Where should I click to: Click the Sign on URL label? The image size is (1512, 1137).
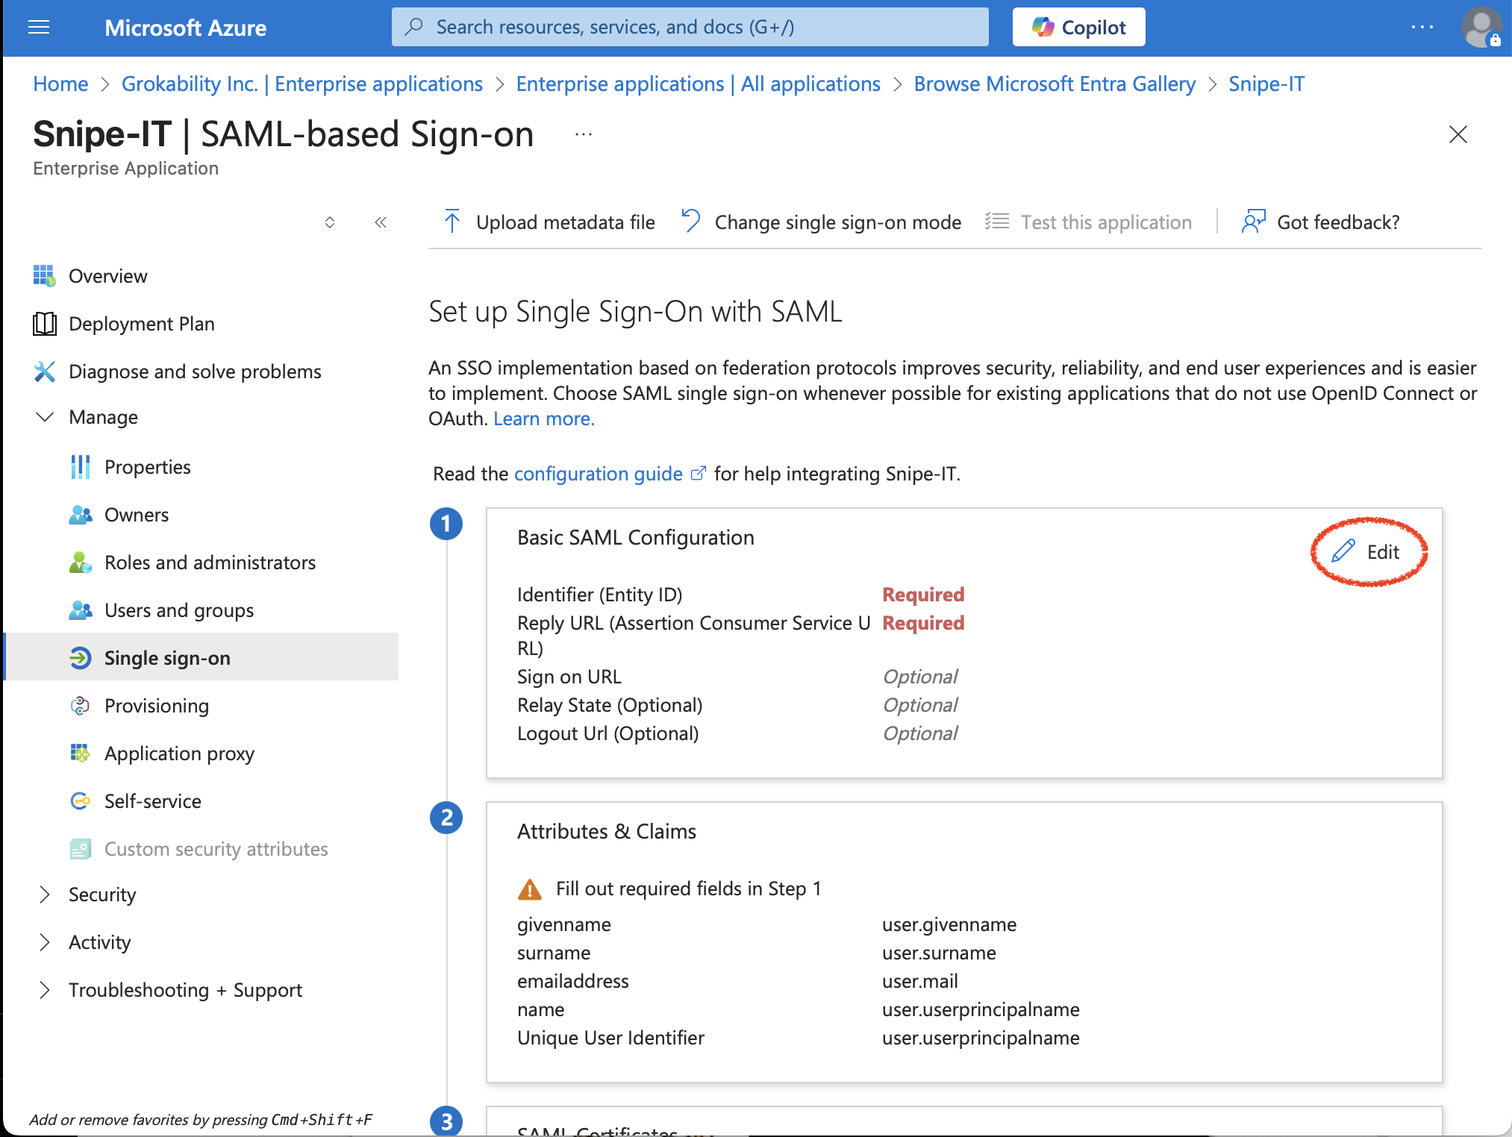click(x=569, y=677)
